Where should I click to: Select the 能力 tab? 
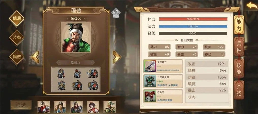(239, 25)
